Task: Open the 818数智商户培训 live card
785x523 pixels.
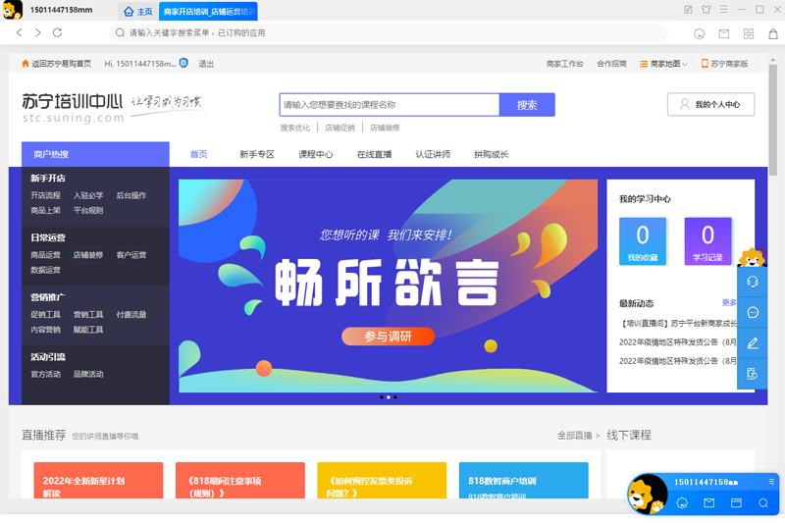Action: [524, 481]
